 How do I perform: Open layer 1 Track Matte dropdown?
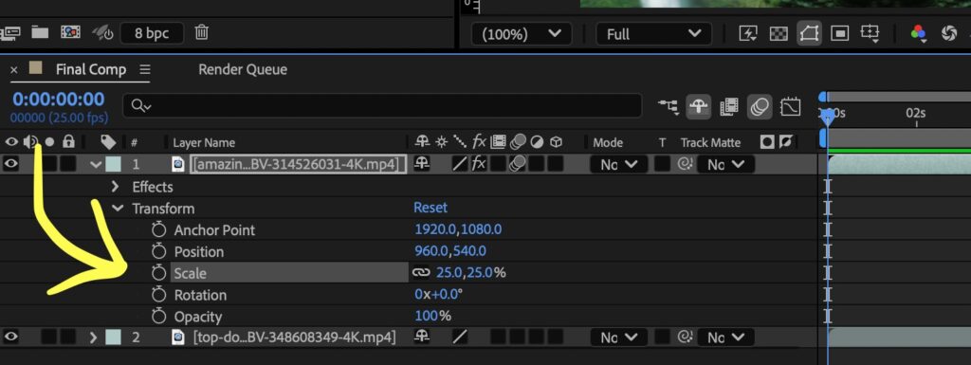725,165
